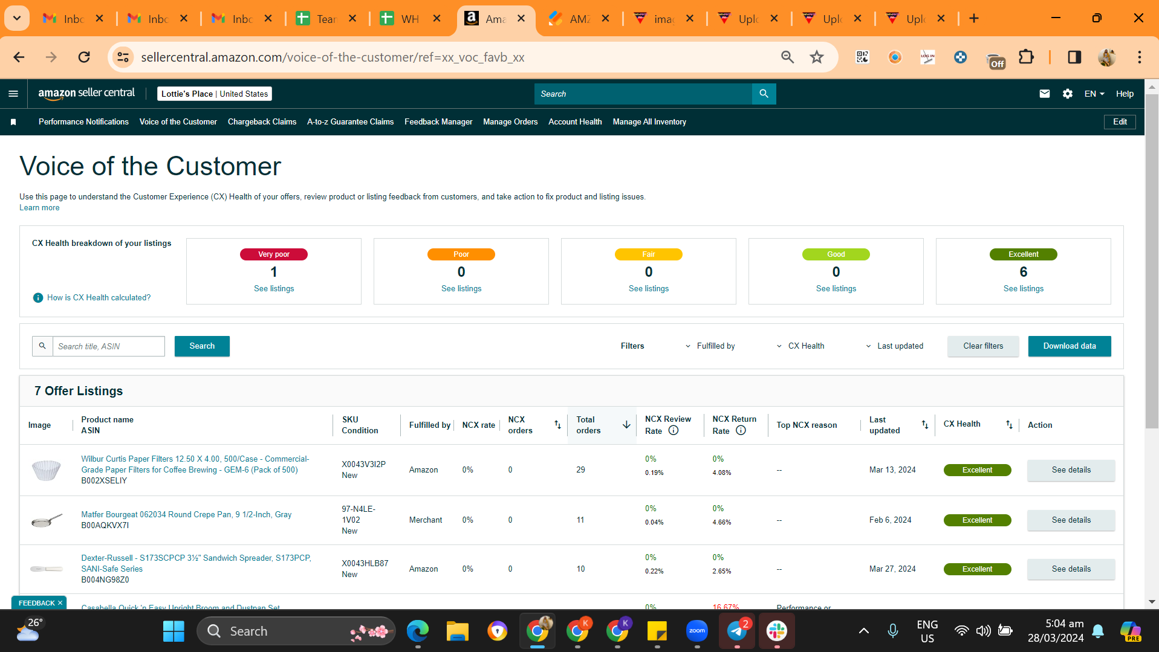See listings under Very poor
1159x652 pixels.
[274, 289]
